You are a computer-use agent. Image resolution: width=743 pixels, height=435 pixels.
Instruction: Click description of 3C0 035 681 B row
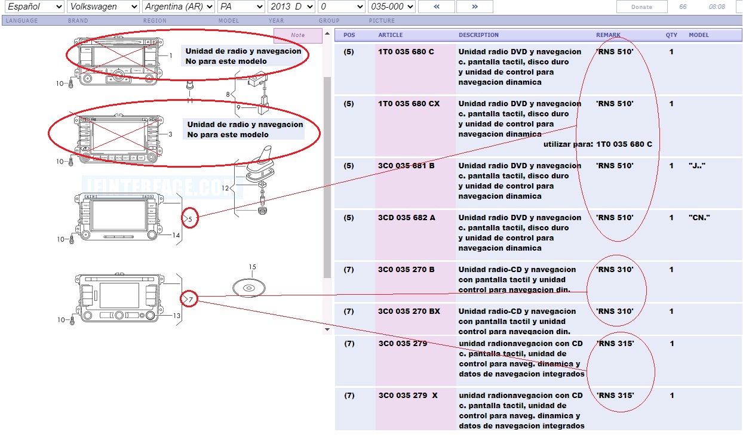pyautogui.click(x=520, y=181)
